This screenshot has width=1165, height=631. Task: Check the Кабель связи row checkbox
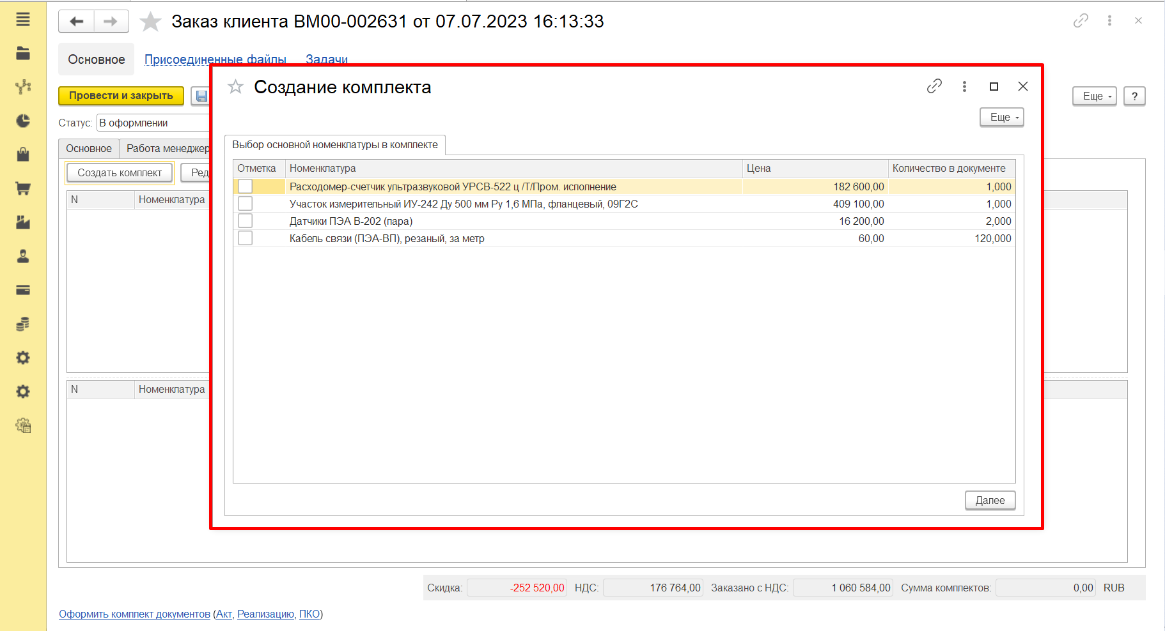pos(245,238)
